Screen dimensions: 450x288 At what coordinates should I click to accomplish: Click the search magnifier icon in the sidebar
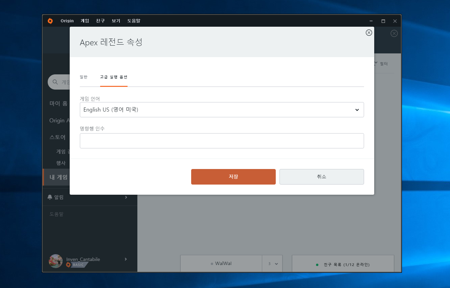pos(55,82)
